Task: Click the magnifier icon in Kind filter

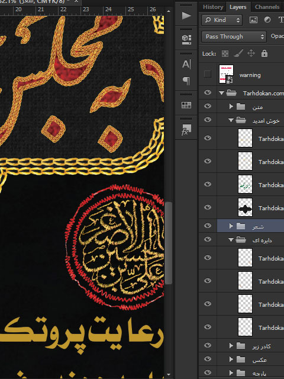Action: pos(208,20)
